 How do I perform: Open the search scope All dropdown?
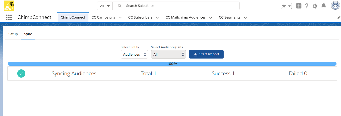(x=105, y=6)
